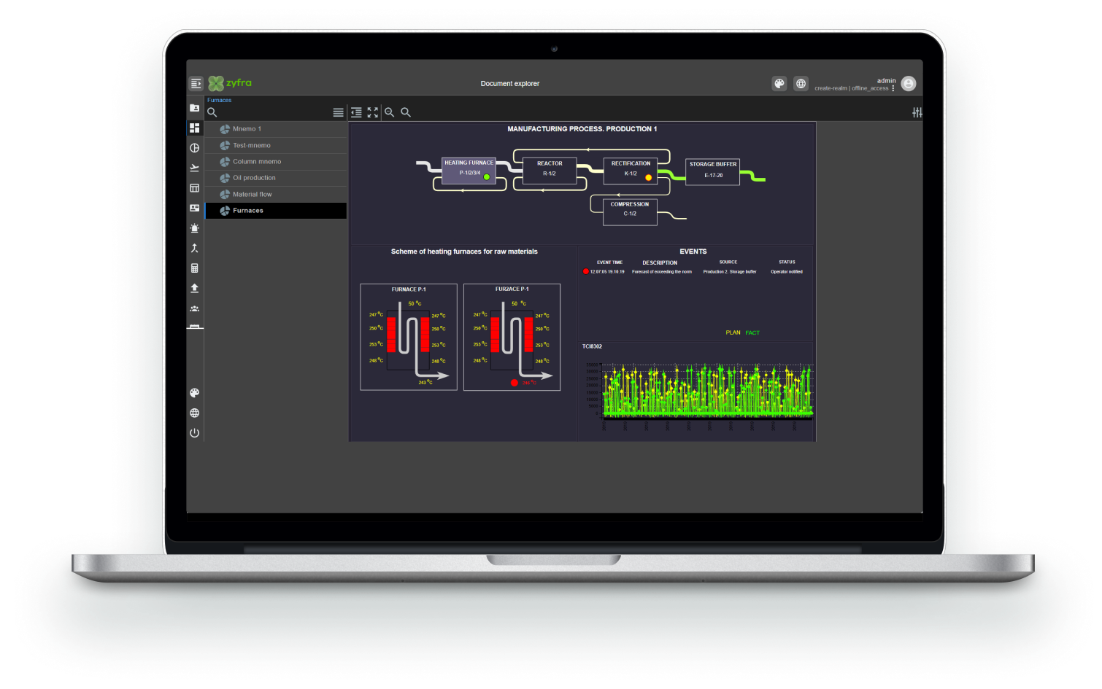Click the Furnaces breadcrumb link
The image size is (1102, 689).
point(219,101)
